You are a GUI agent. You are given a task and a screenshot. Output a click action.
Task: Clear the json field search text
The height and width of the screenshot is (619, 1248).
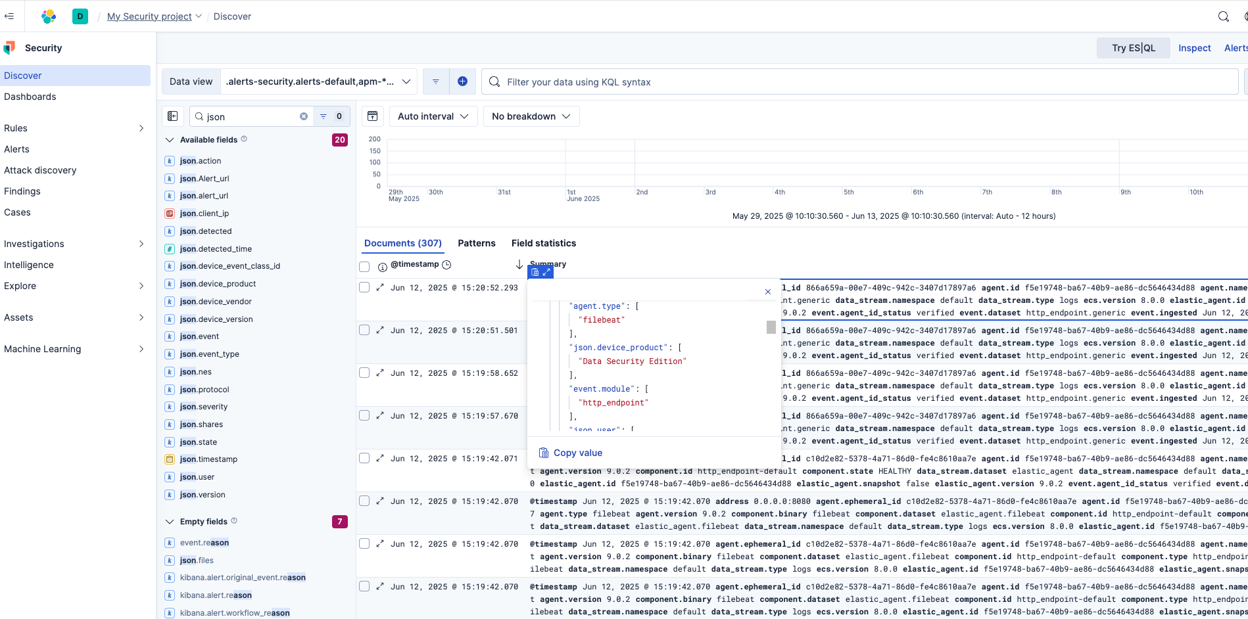point(304,116)
